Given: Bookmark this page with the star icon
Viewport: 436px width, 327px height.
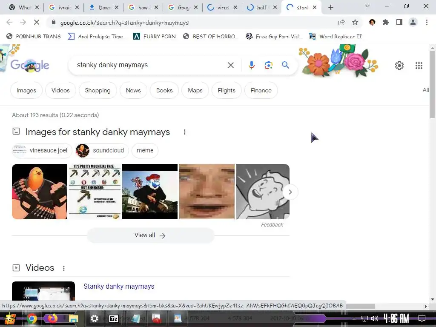Looking at the screenshot, I should [x=355, y=23].
